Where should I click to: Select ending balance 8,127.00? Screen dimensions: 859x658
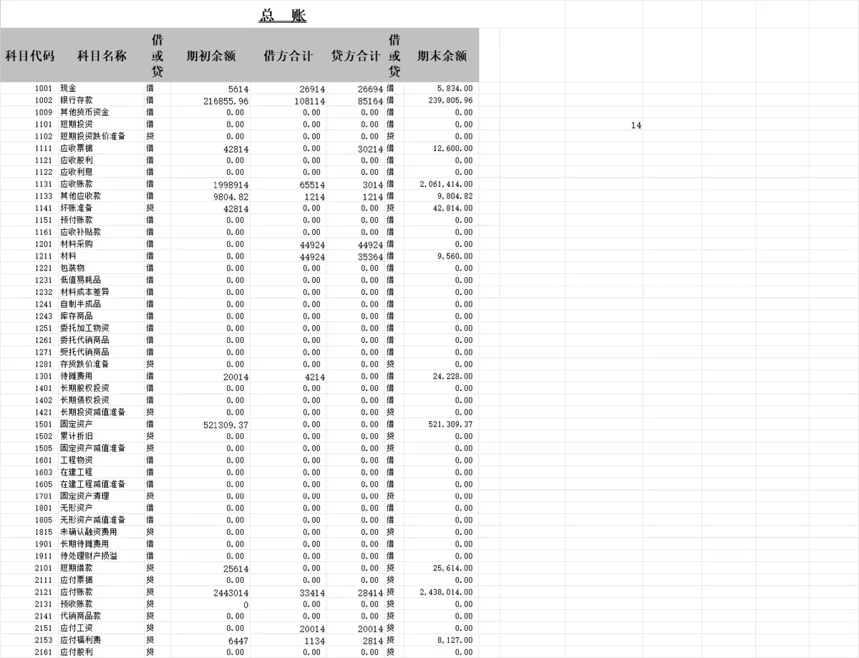coord(455,640)
